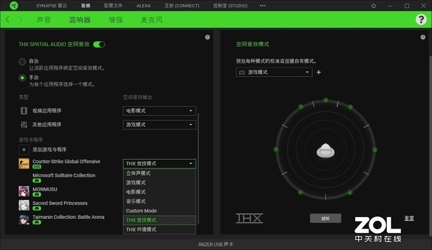Open help question mark in green bar

[x=421, y=20]
